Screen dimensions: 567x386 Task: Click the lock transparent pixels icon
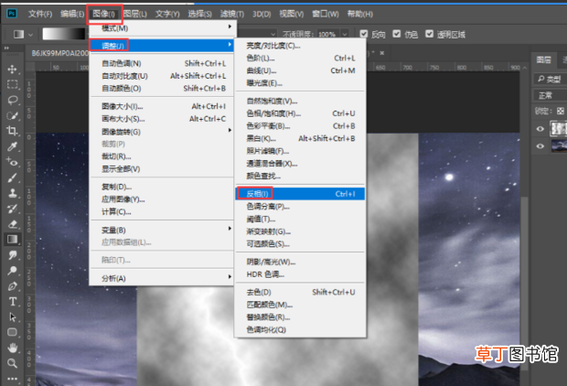(560, 111)
